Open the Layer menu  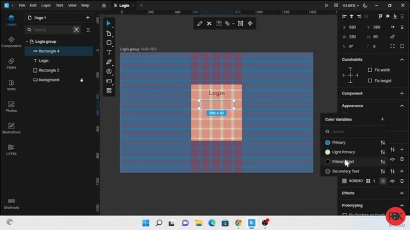coord(45,6)
